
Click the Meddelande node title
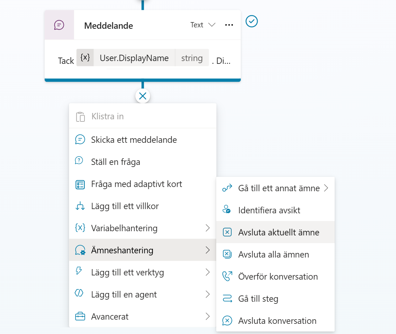(x=109, y=26)
